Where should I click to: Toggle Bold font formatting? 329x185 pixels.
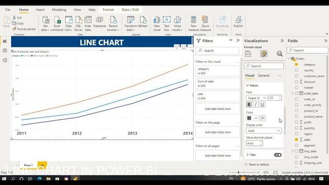pos(249,104)
